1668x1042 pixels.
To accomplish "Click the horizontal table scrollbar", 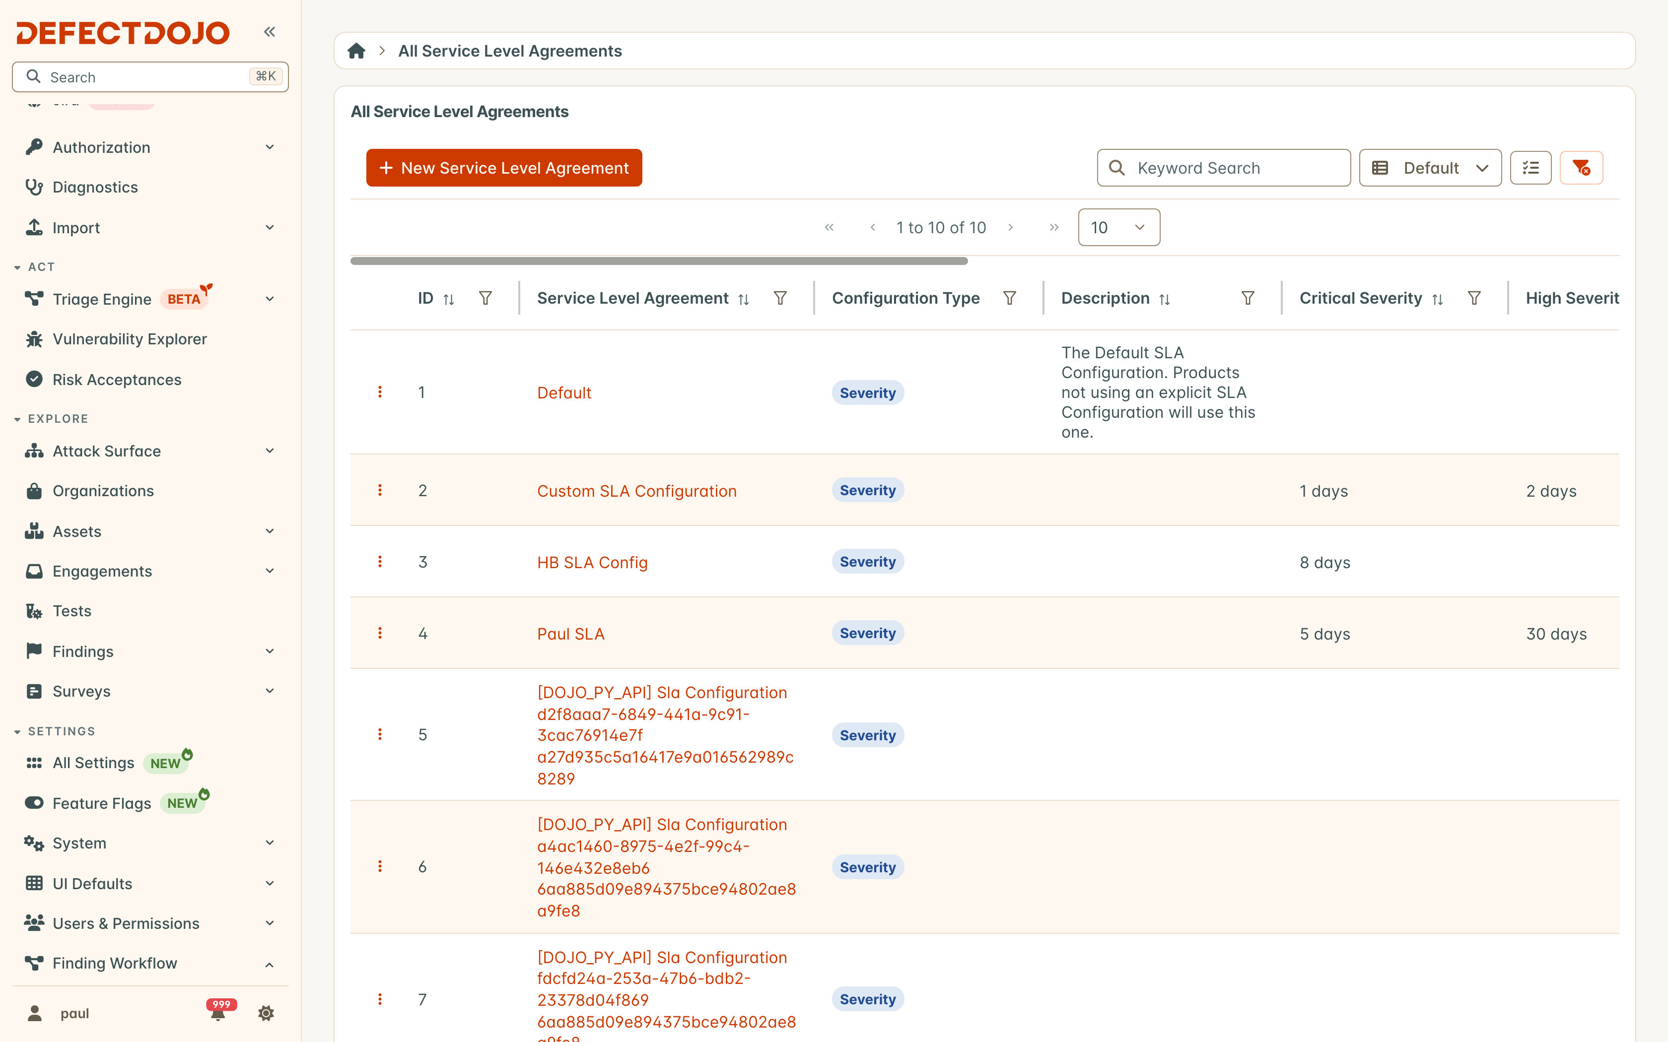I will (x=659, y=261).
